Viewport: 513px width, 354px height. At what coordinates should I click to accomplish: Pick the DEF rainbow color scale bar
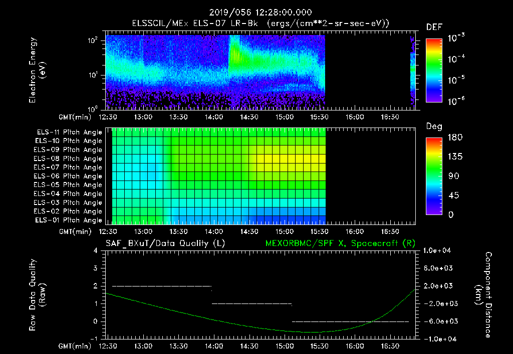click(x=434, y=70)
